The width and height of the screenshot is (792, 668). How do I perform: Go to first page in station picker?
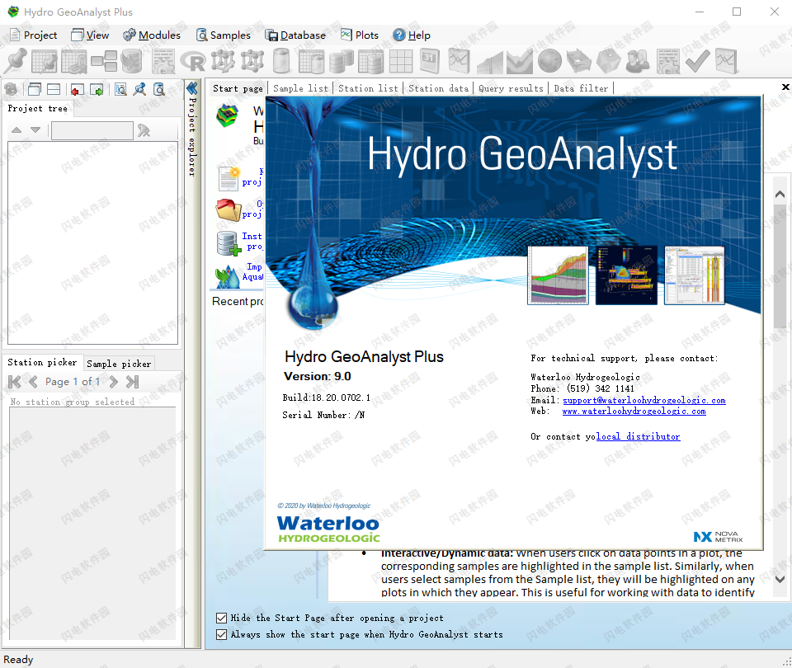(x=15, y=382)
